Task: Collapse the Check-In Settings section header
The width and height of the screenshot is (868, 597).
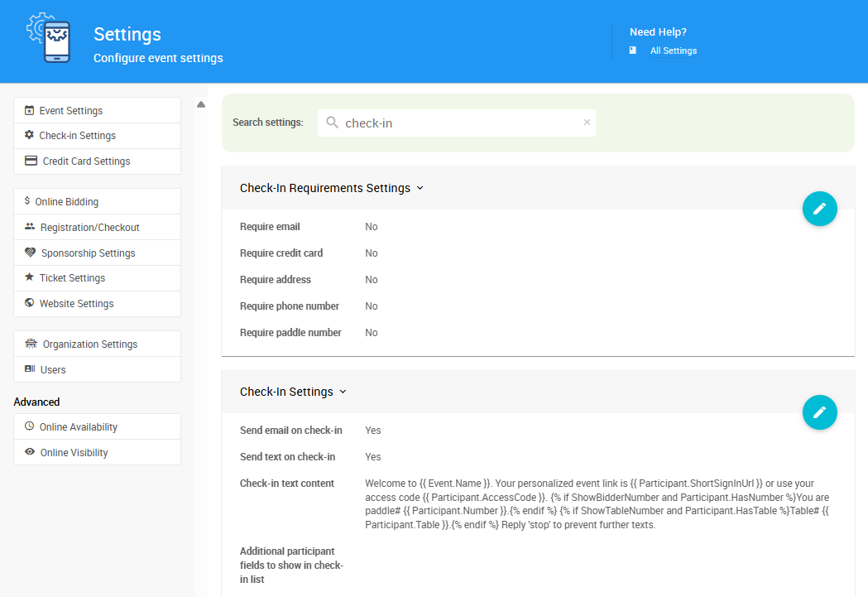Action: pos(343,392)
